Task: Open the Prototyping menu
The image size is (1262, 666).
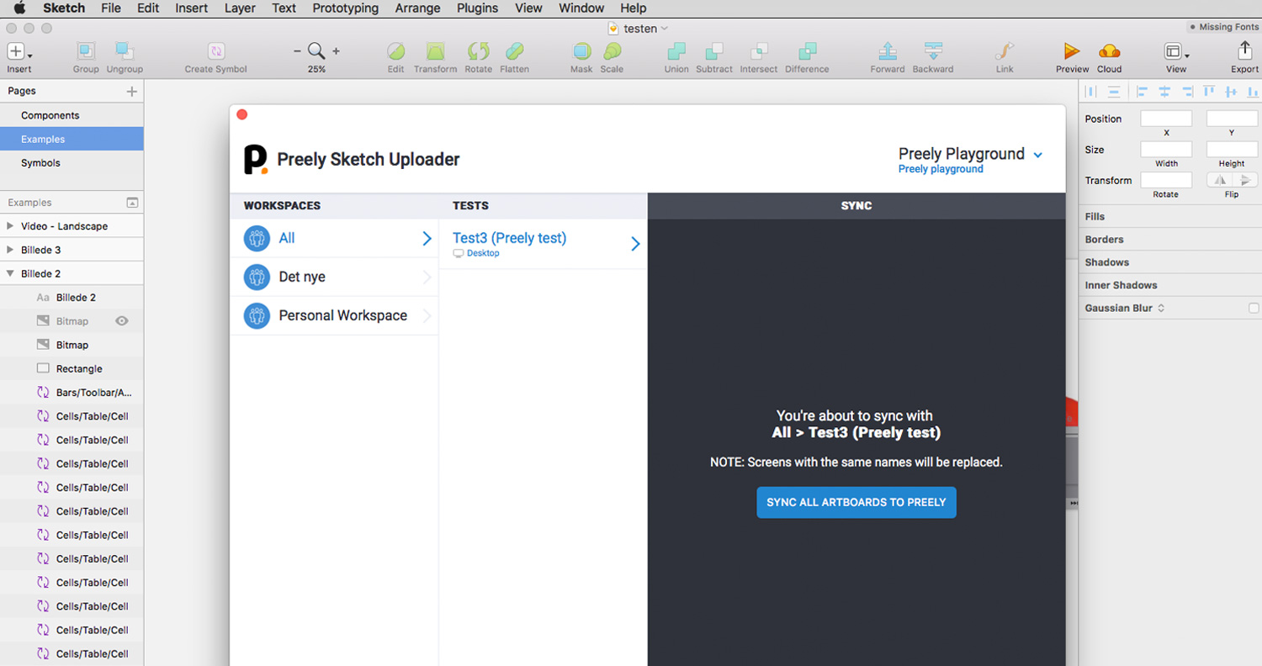Action: click(x=346, y=8)
